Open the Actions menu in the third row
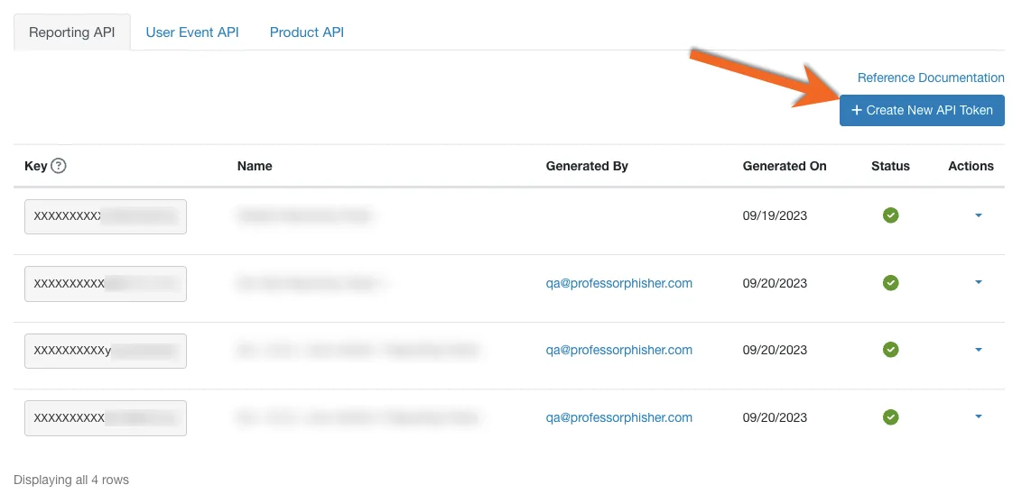 979,350
